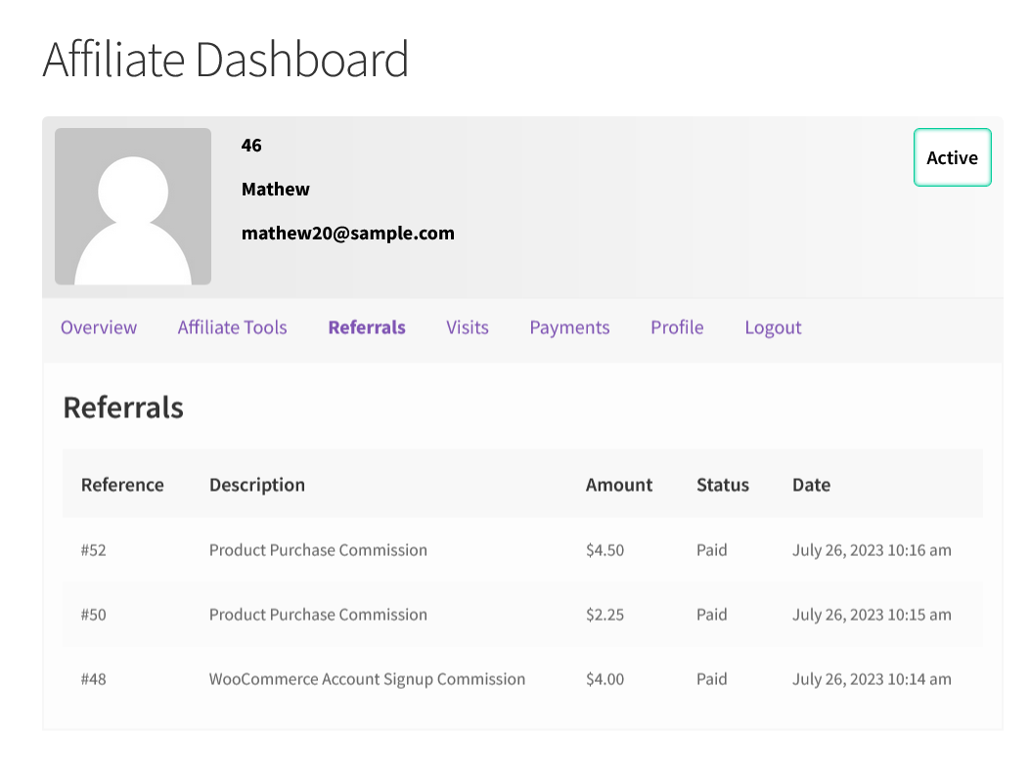Click the WooCommerce Account Signup Commission entry
Viewport: 1030px width, 771px height.
[x=367, y=678]
